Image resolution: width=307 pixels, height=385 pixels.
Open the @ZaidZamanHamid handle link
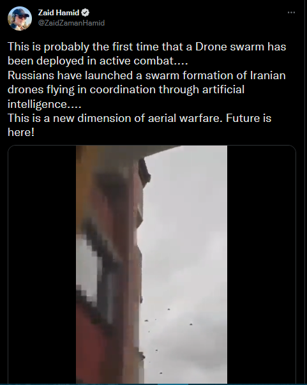pyautogui.click(x=71, y=23)
